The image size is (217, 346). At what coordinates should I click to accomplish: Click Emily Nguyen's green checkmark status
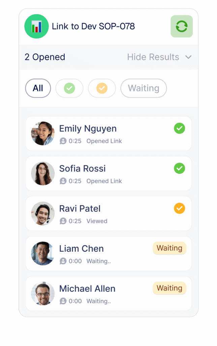tap(179, 128)
